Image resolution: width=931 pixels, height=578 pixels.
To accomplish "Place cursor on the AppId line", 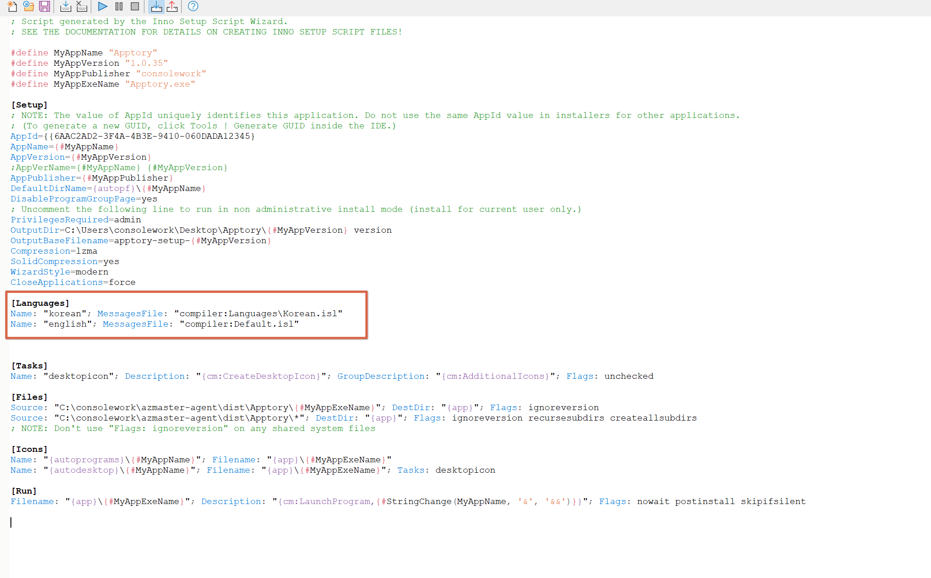I will pos(132,136).
